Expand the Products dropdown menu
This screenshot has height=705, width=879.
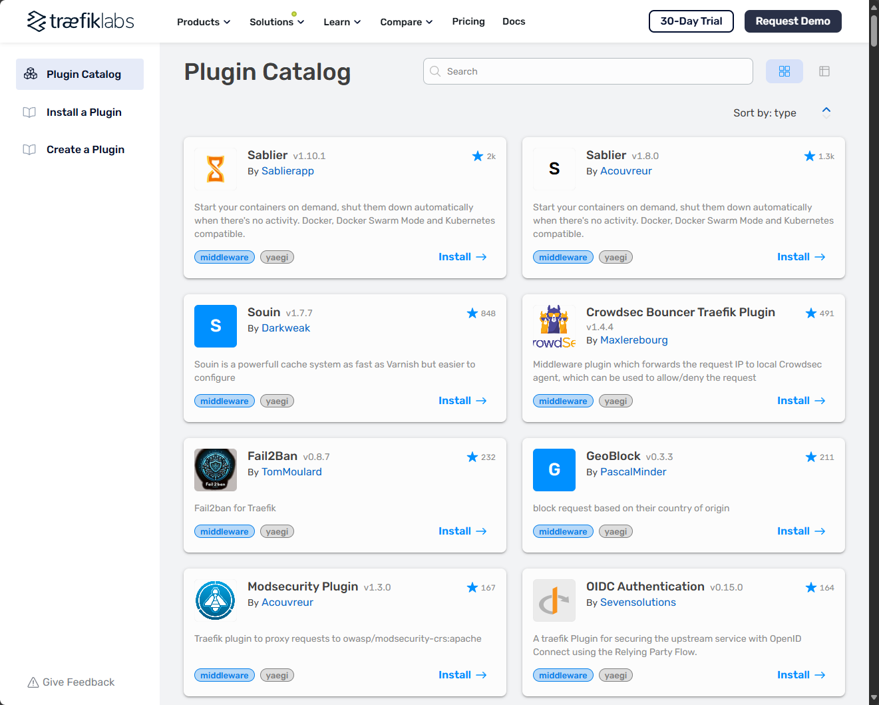coord(204,22)
